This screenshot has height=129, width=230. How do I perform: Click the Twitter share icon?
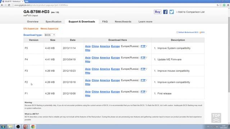coord(171,12)
